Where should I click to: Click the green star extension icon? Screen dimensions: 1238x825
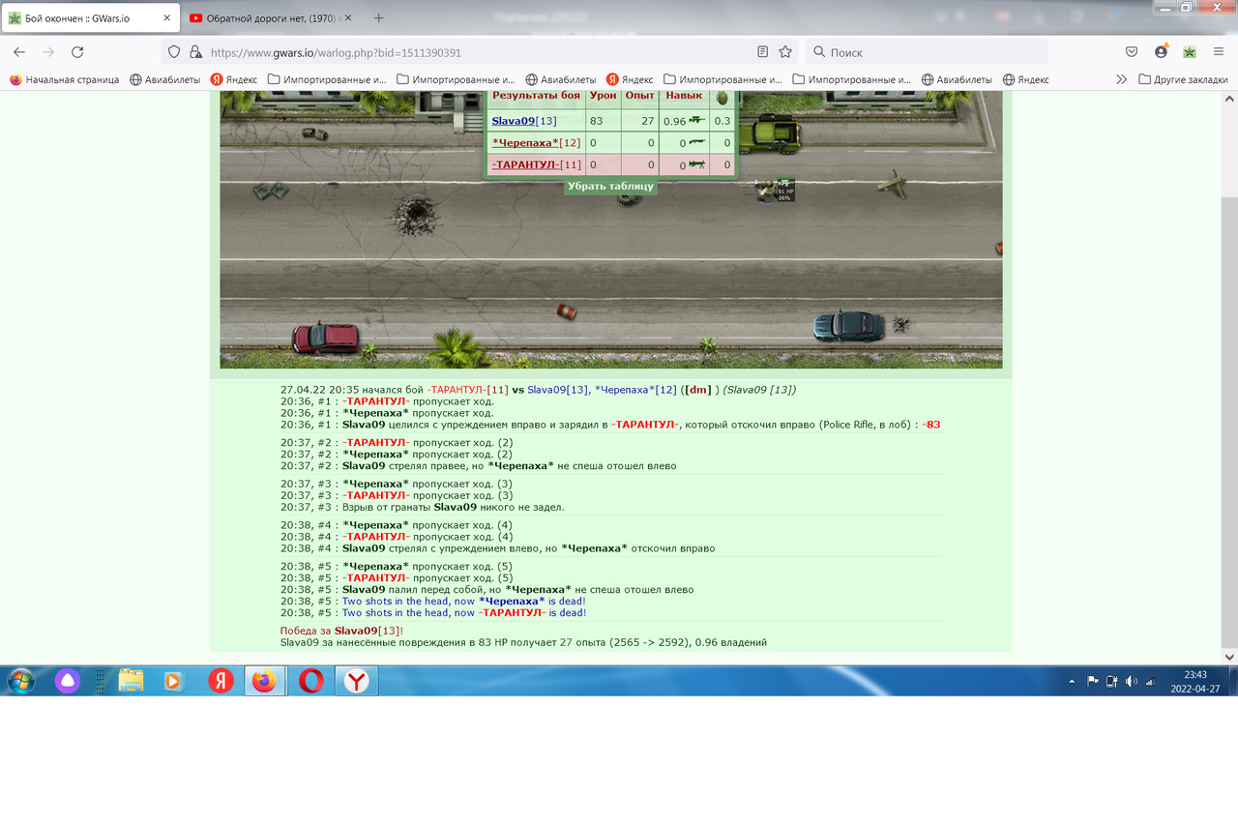point(1190,52)
